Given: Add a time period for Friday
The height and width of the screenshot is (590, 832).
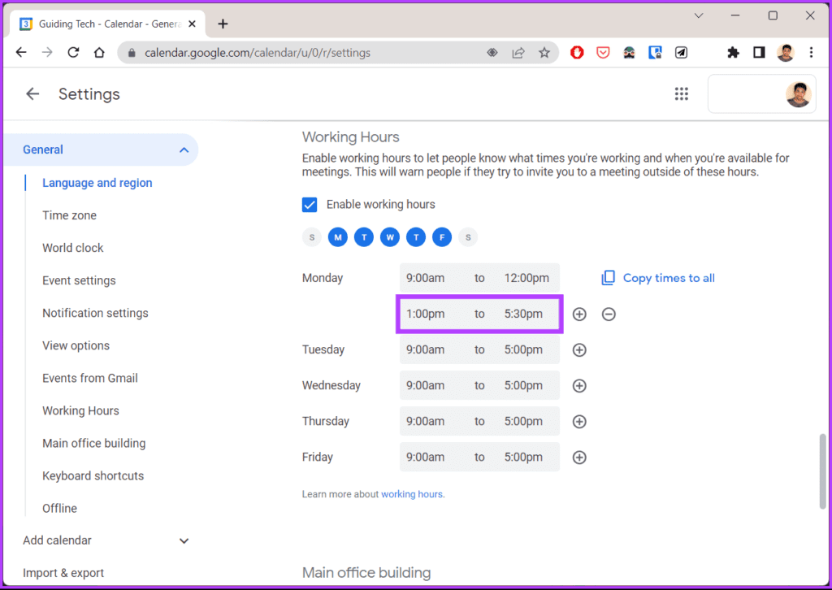Looking at the screenshot, I should [579, 457].
